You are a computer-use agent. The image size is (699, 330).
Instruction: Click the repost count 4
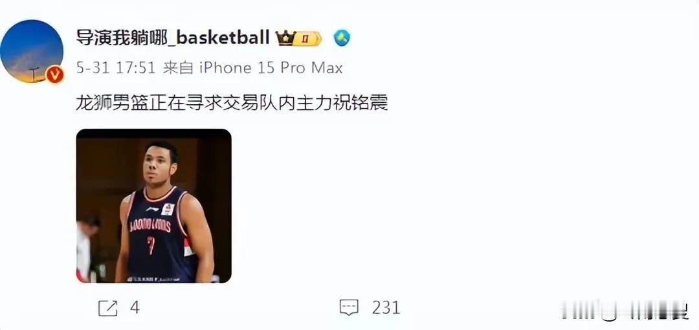pyautogui.click(x=135, y=308)
